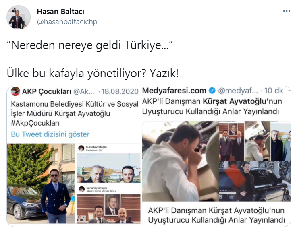This screenshot has height=231, width=297.
Task: Follow the 'Bu Tweet dizisini göster' link
Action: [x=50, y=134]
